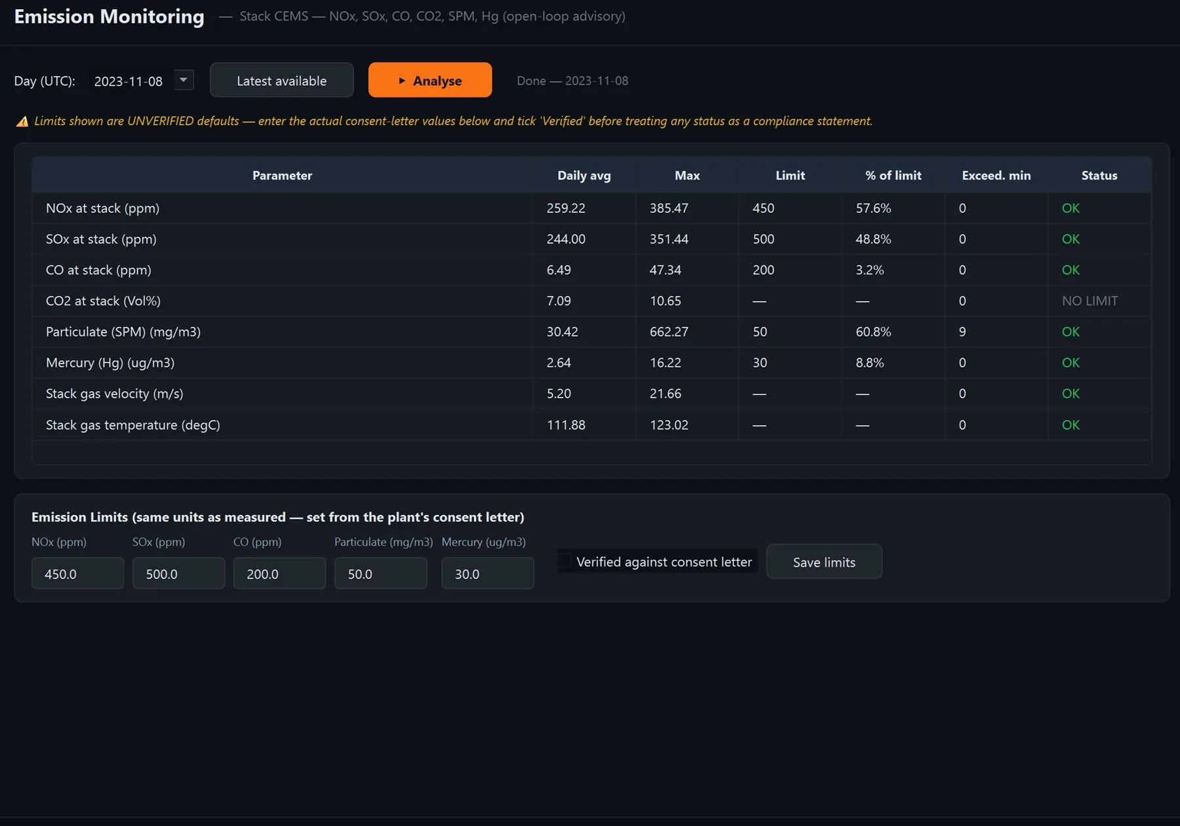Click the Limit column header

coord(790,175)
